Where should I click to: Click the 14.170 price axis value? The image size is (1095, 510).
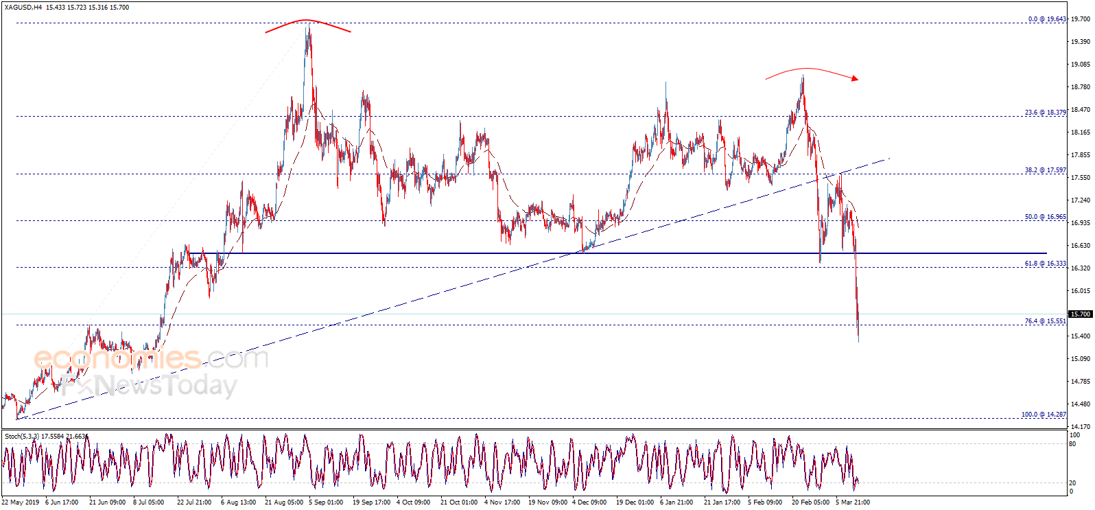coord(1081,427)
